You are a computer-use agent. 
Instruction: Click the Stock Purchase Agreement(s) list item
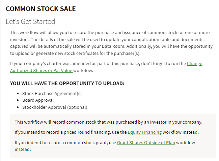52,93
